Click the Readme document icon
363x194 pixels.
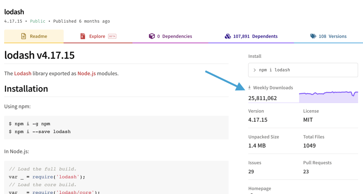pos(24,36)
